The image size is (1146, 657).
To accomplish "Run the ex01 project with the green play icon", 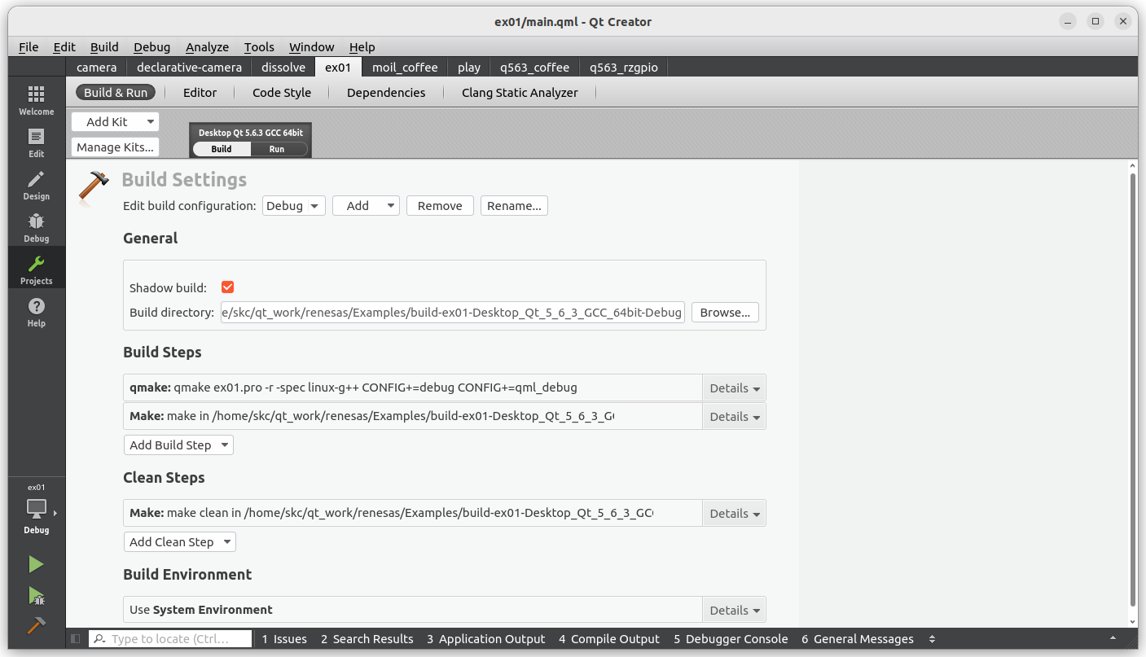I will [x=36, y=563].
